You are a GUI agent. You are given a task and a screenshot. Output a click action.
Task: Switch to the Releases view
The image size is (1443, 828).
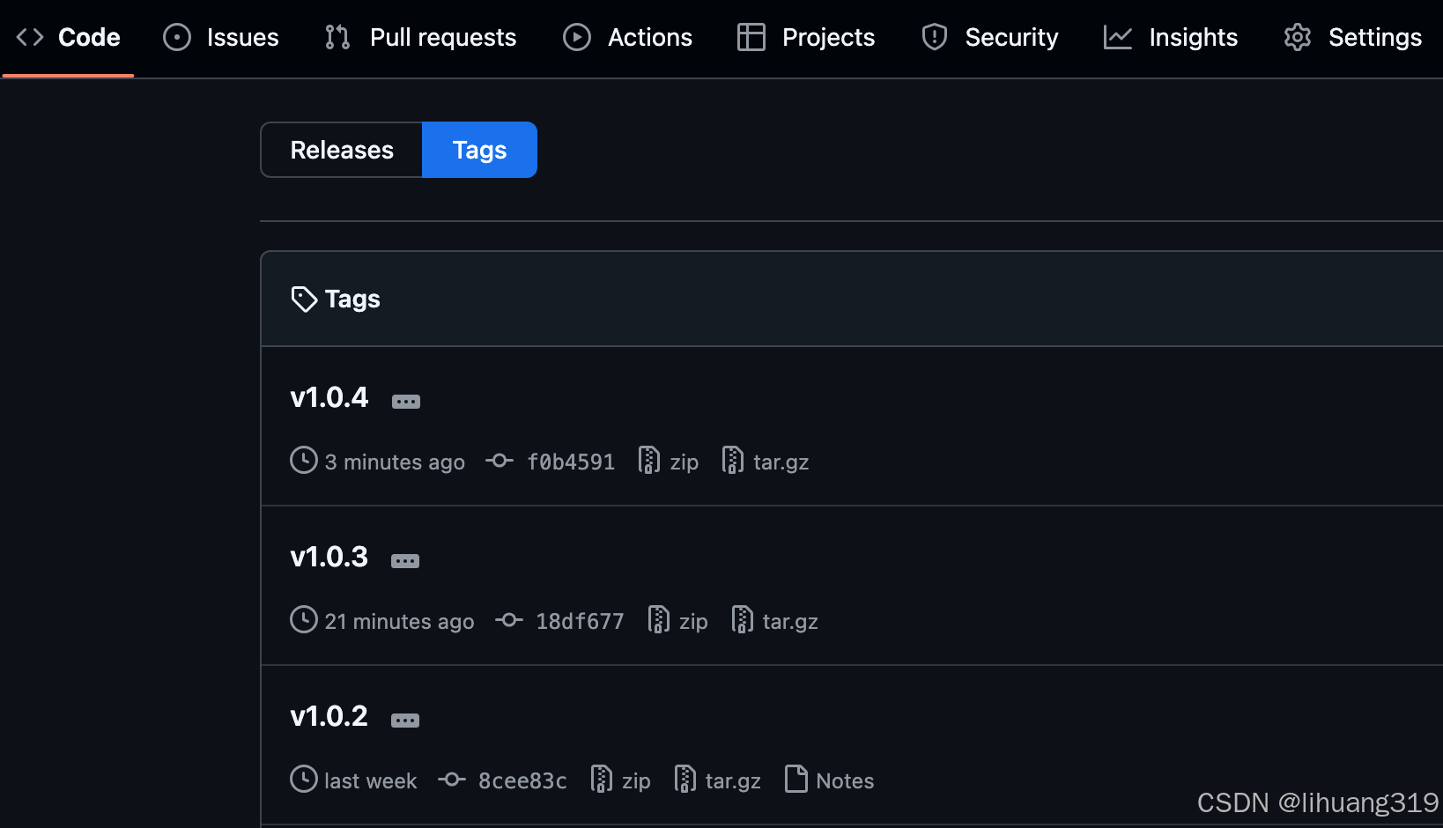(342, 150)
